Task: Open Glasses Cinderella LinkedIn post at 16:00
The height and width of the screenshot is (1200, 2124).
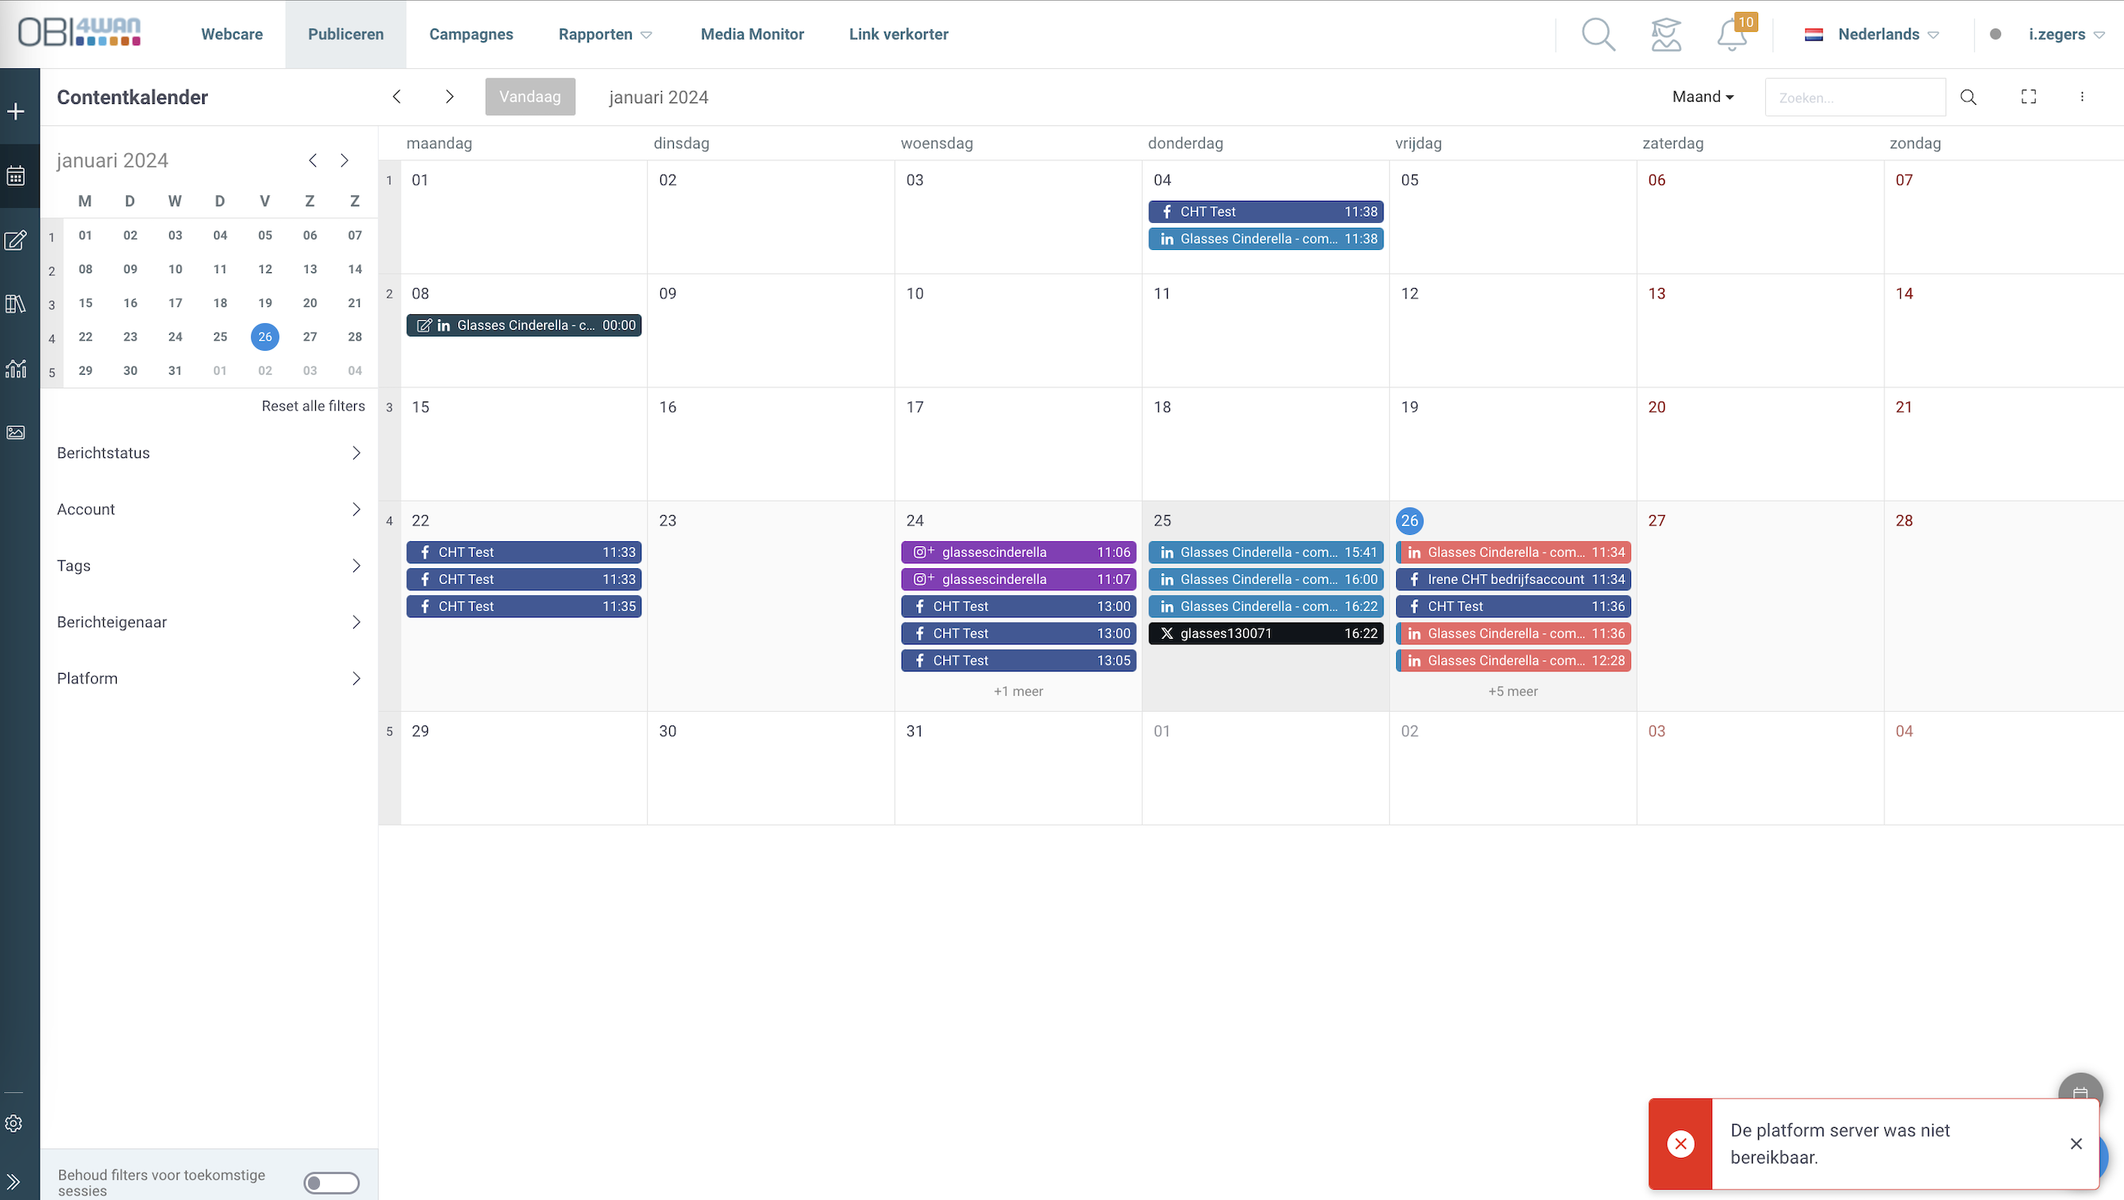Action: (1266, 579)
